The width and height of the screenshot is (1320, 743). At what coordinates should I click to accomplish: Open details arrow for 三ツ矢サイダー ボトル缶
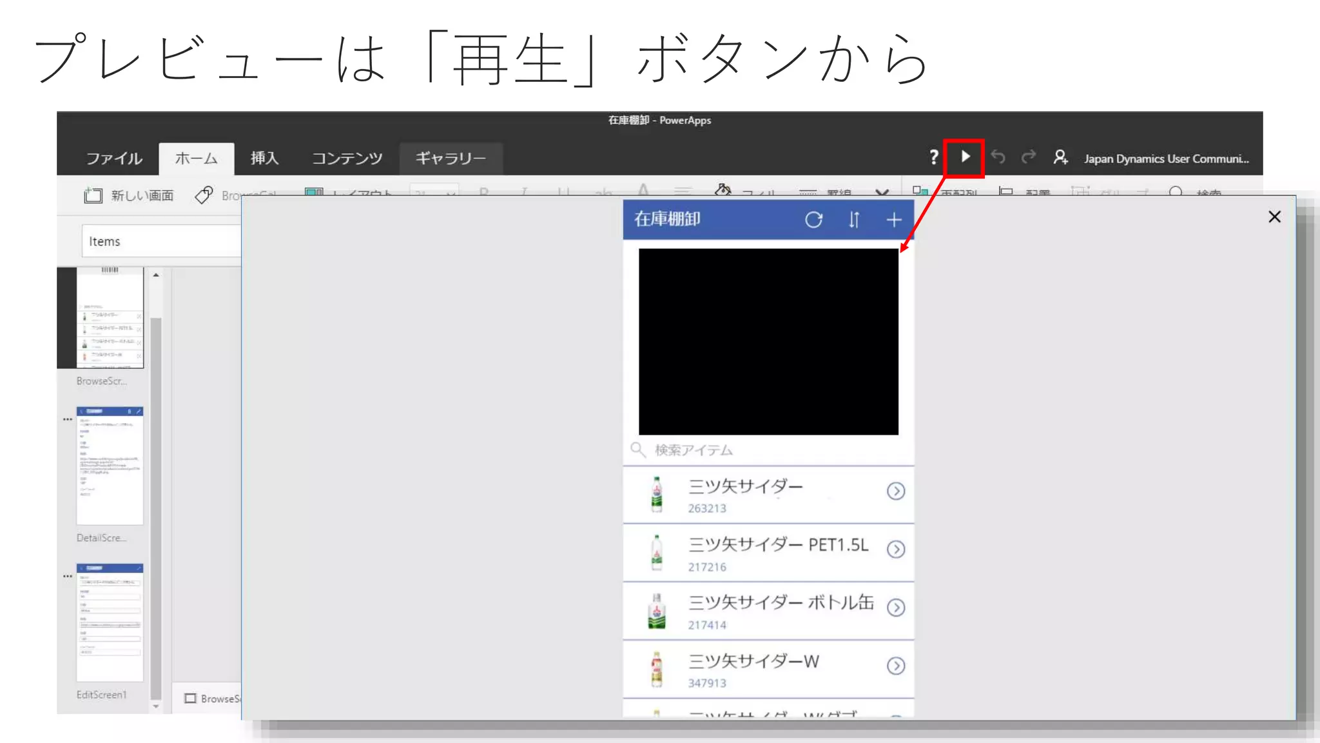point(896,608)
